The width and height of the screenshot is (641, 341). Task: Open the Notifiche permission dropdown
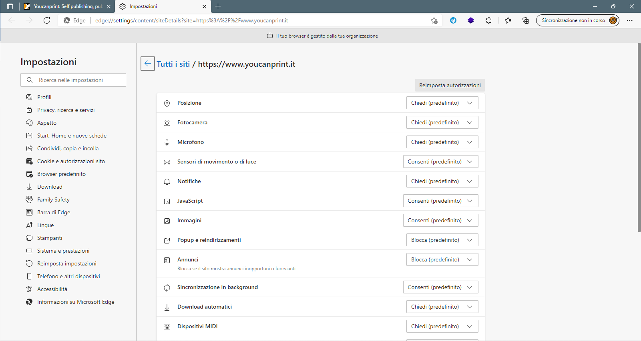click(x=442, y=181)
